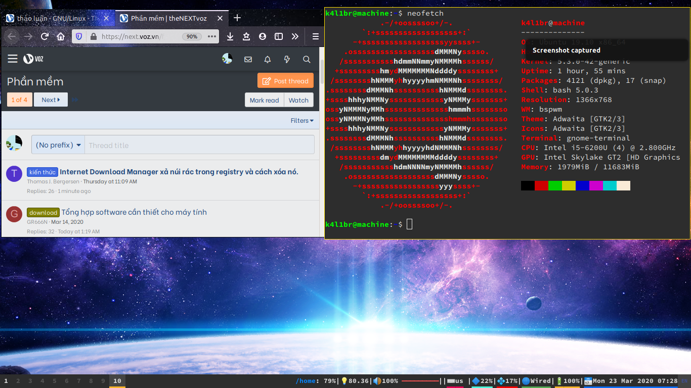Open the tracking protection shield
The height and width of the screenshot is (388, 691).
pyautogui.click(x=79, y=36)
